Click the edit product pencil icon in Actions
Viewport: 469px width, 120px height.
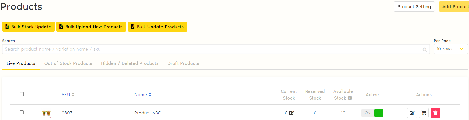point(412,113)
